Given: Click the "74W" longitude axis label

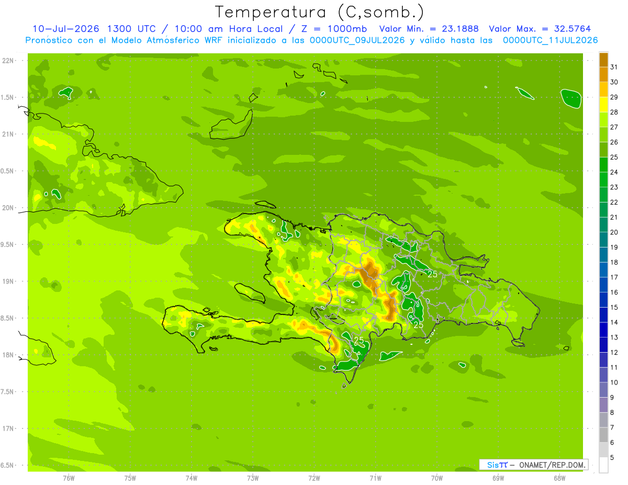Looking at the screenshot, I should coord(192,478).
